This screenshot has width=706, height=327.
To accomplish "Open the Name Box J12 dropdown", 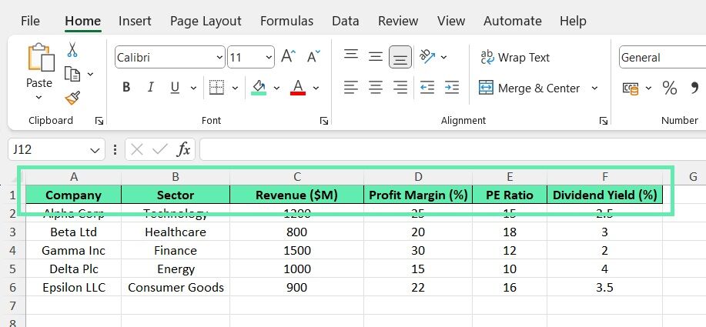I will point(95,150).
